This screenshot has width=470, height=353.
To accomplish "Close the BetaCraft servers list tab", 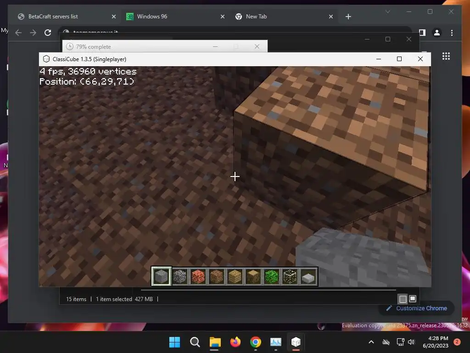I will pyautogui.click(x=114, y=17).
